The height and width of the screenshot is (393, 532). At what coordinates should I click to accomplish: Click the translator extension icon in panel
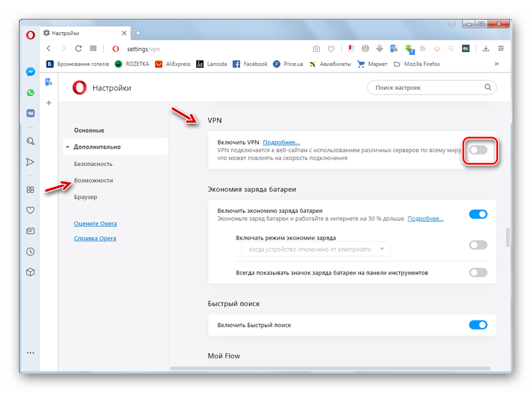point(49,82)
